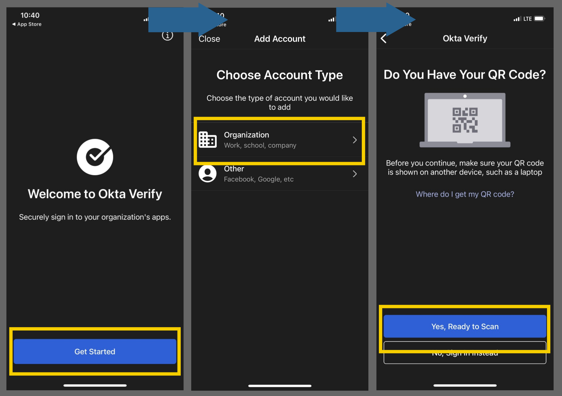The width and height of the screenshot is (562, 396).
Task: Tap the 10:40 clock in status bar
Action: coord(30,15)
